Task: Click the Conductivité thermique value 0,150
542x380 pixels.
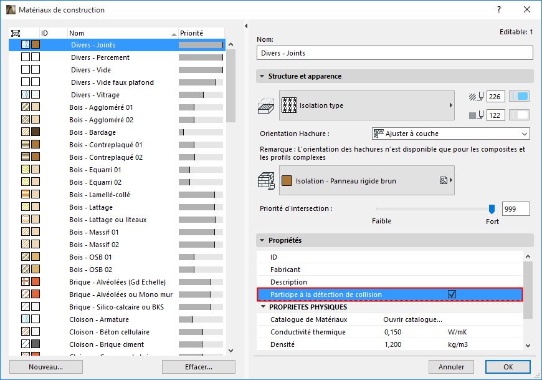Action: pos(392,332)
